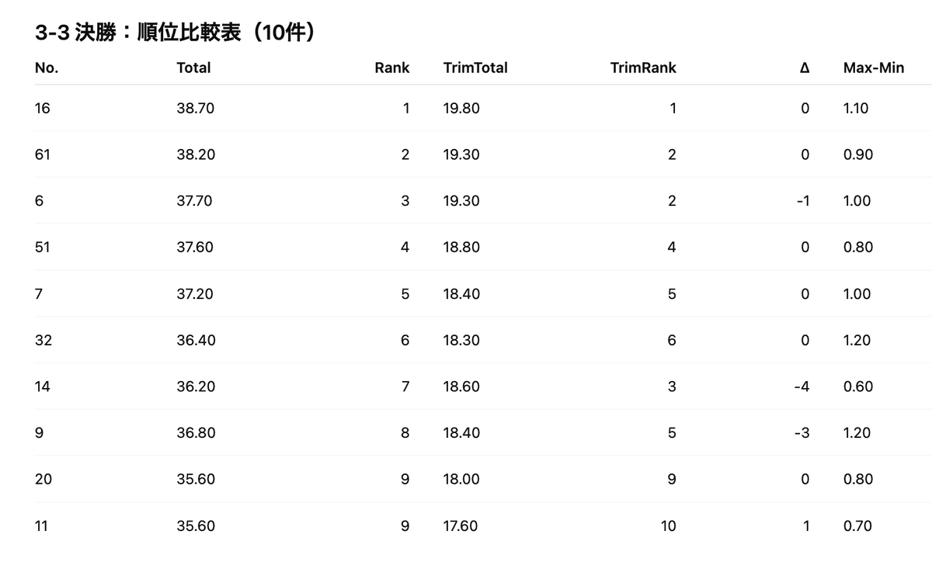The width and height of the screenshot is (932, 569).
Task: Click the TrimTotal value 18.60
Action: [461, 387]
